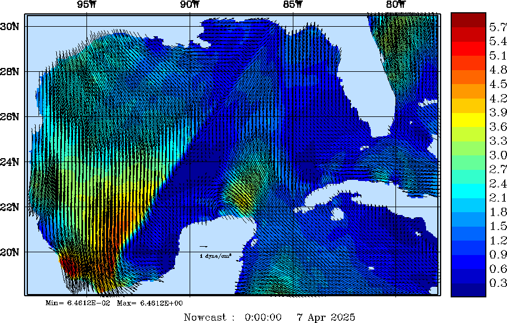507x323 pixels.
Task: Click the 0:00:00 time stamp
Action: tap(263, 317)
